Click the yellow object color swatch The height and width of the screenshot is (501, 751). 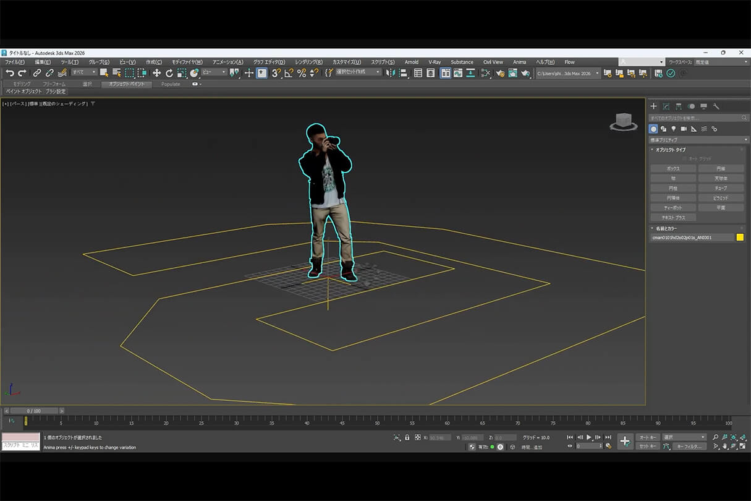740,238
